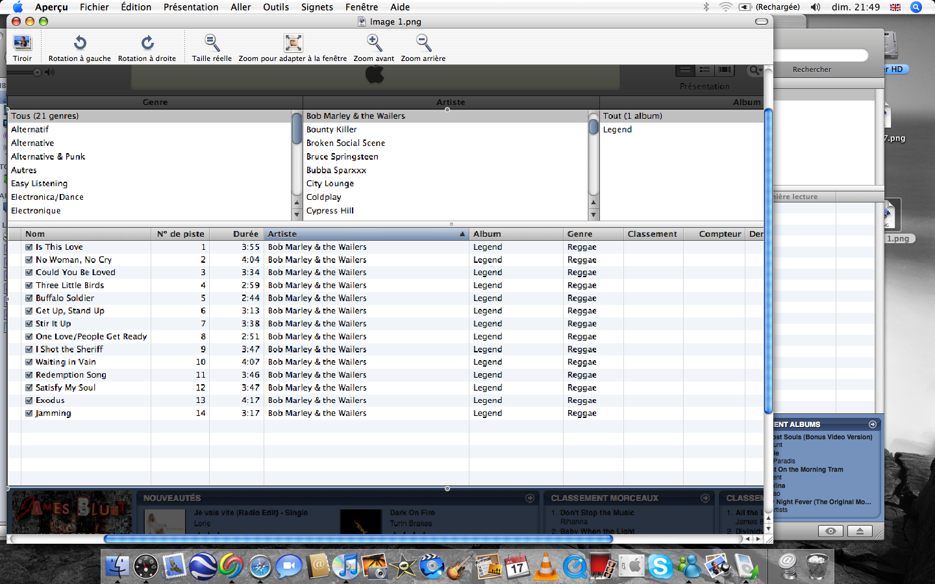Open the Signets menu
Image resolution: width=935 pixels, height=584 pixels.
(317, 7)
